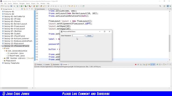
Task: Select the Swing-04-BorderLayout project
Action: [16, 24]
